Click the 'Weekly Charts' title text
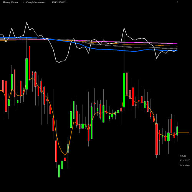The image size is (192, 192). [10, 2]
